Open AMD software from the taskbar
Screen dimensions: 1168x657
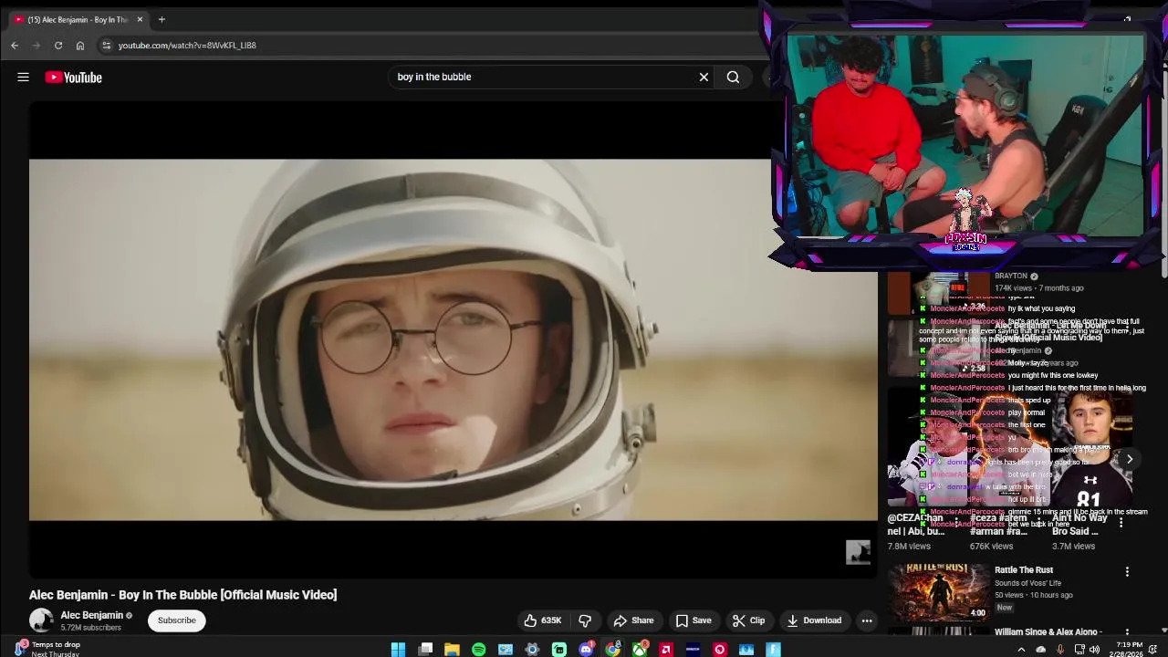pyautogui.click(x=666, y=650)
